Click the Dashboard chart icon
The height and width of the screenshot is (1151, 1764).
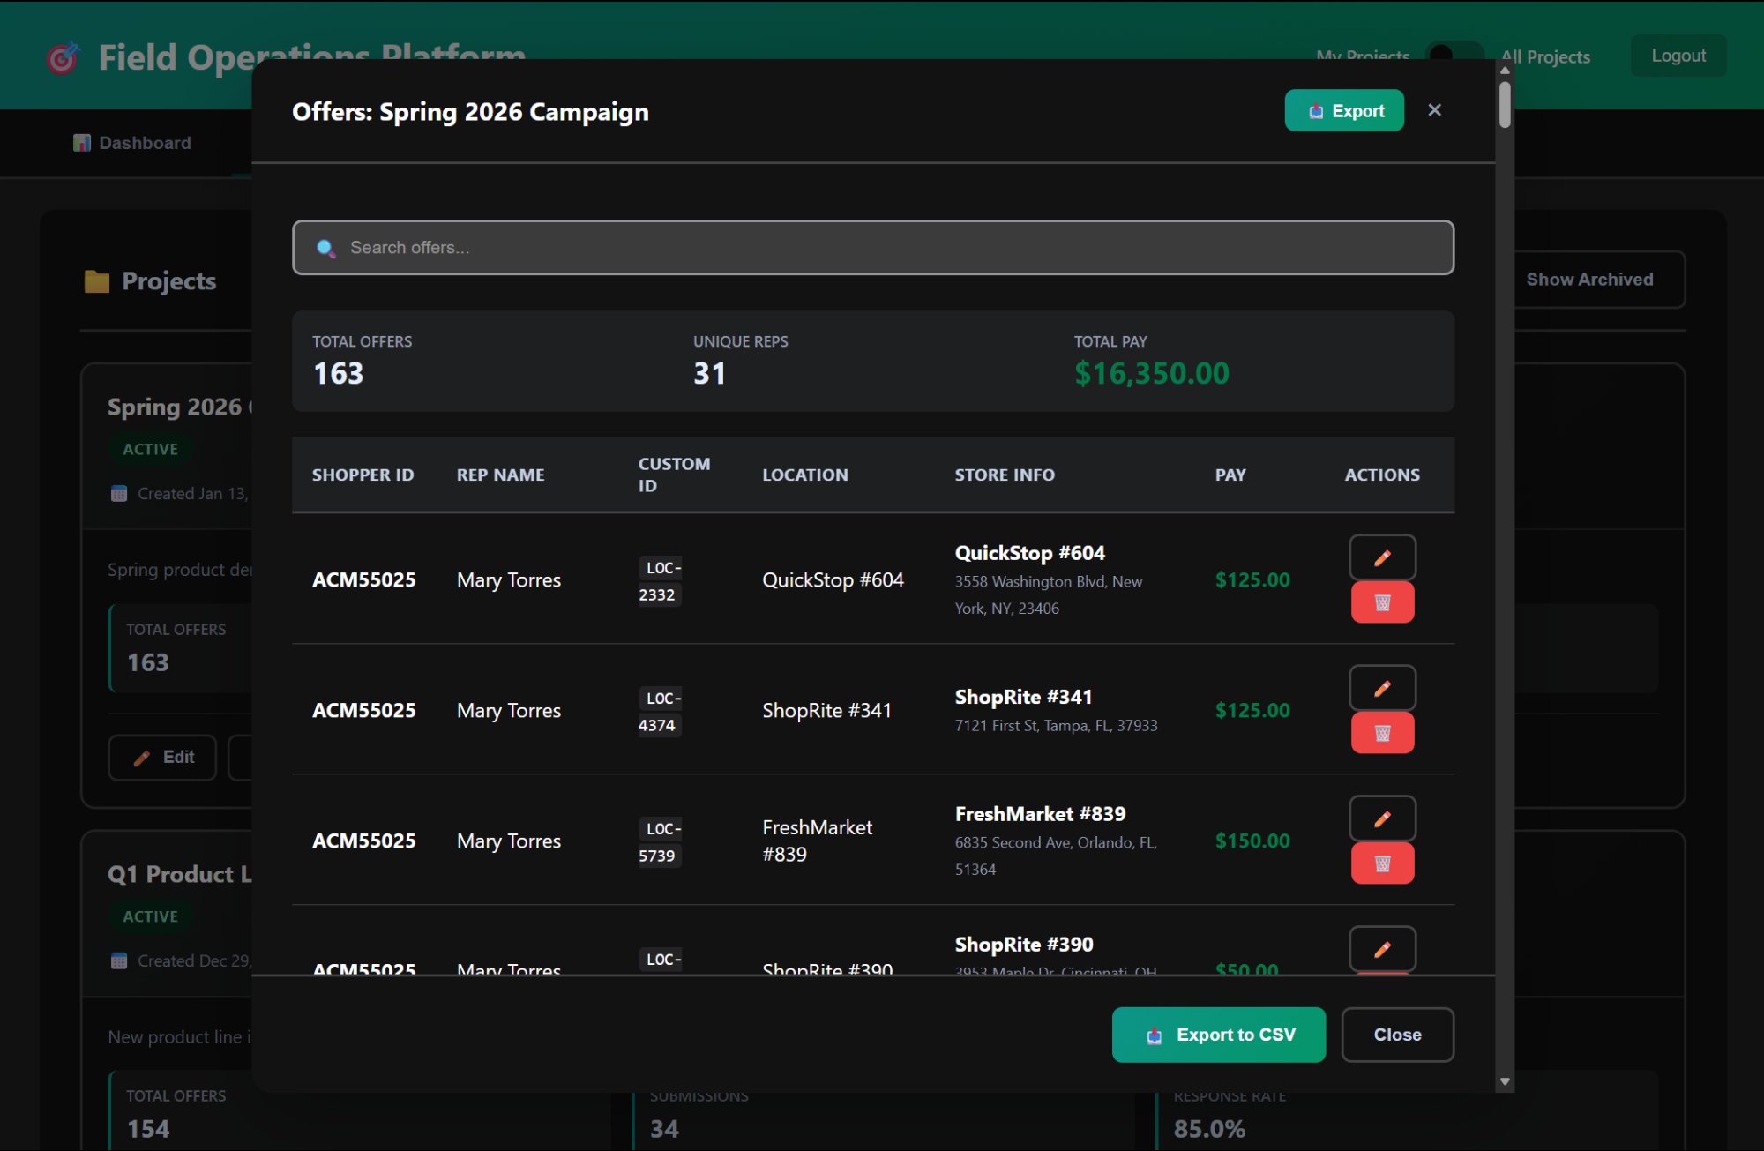[x=82, y=143]
